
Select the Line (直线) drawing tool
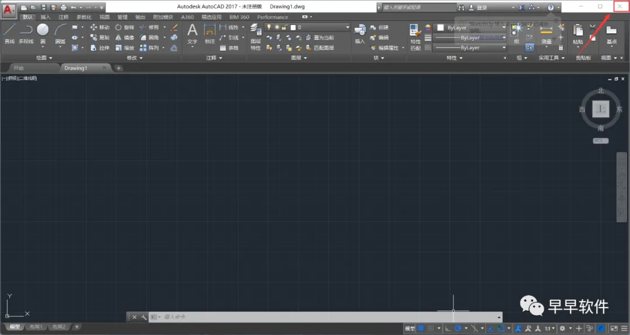(x=9, y=33)
